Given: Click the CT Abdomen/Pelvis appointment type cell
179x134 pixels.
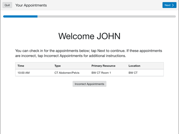Looking at the screenshot, I should [x=67, y=73].
